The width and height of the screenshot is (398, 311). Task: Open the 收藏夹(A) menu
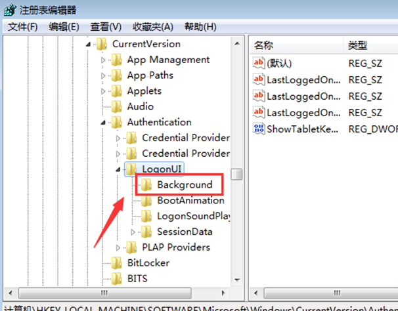point(152,26)
